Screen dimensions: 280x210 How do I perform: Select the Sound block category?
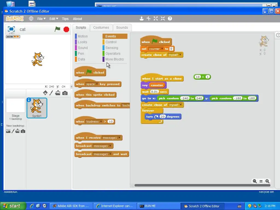(x=83, y=48)
